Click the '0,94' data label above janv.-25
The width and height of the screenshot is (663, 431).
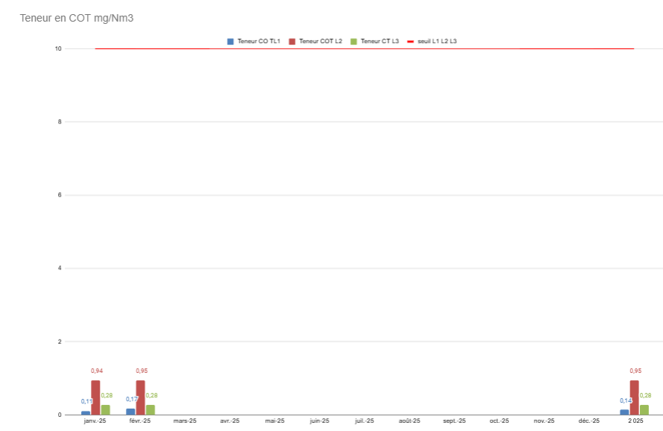tap(97, 371)
